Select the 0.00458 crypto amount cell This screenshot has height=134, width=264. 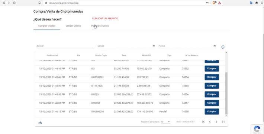click(x=96, y=103)
